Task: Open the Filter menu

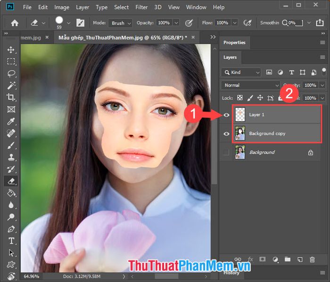Action: click(x=141, y=8)
